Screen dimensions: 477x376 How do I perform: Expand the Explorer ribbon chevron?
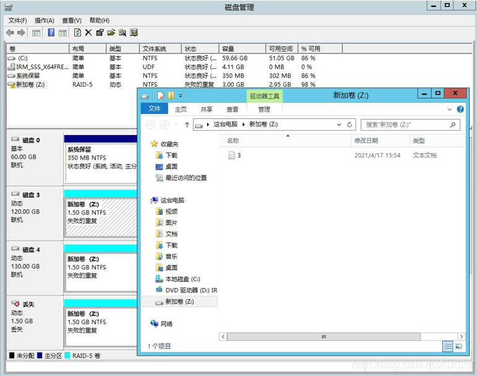(449, 109)
